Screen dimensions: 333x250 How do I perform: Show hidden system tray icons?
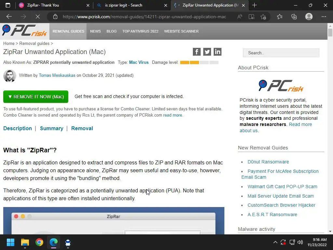pyautogui.click(x=275, y=242)
